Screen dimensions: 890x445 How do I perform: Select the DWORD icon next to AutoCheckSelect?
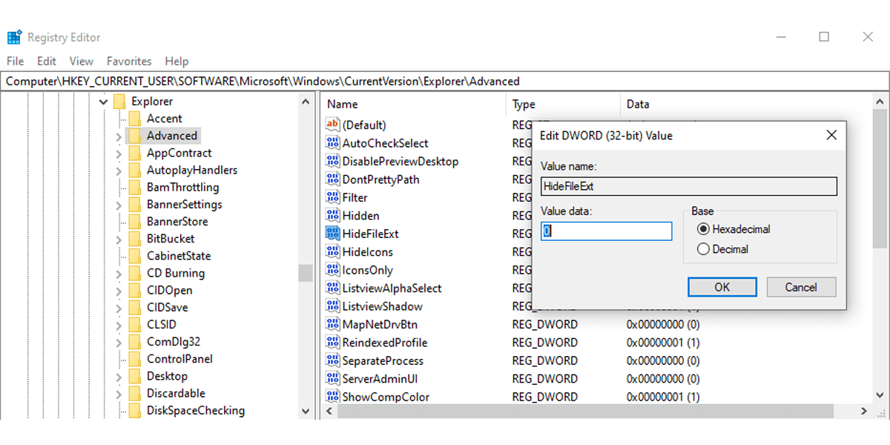click(332, 143)
